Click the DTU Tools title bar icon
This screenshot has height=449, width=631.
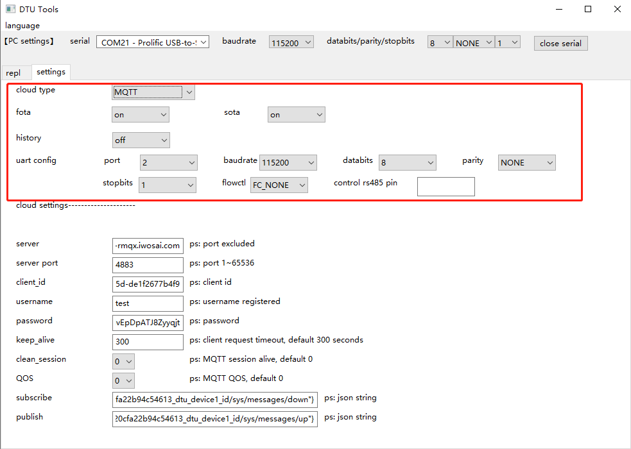click(10, 8)
